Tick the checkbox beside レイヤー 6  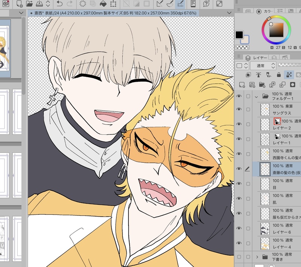coord(248,229)
